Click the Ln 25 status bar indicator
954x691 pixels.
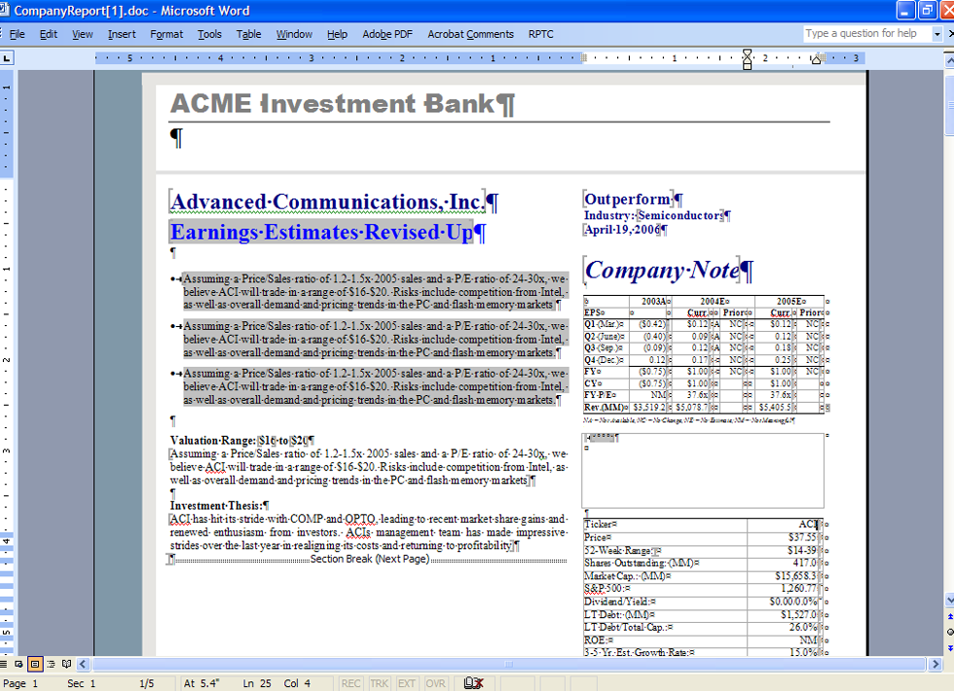pyautogui.click(x=257, y=683)
